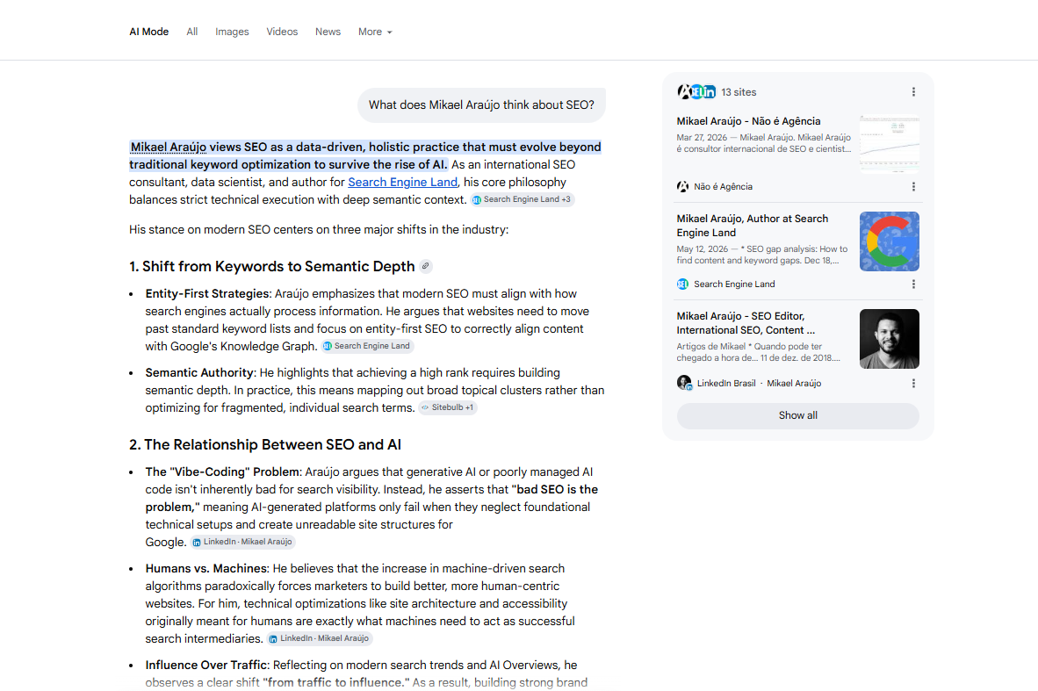1038x691 pixels.
Task: Click the Show all sources button
Action: click(x=797, y=415)
